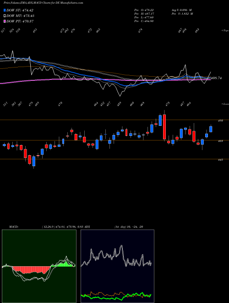
Task: Click the 'Pre V: 1.852 M' volume text
Action: pos(182,13)
